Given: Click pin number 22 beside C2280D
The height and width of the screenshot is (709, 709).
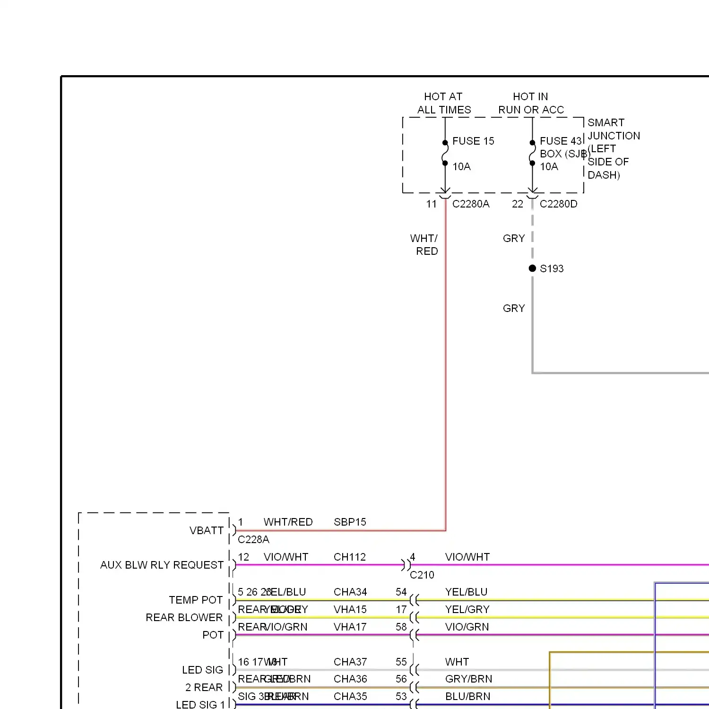Looking at the screenshot, I should 518,204.
